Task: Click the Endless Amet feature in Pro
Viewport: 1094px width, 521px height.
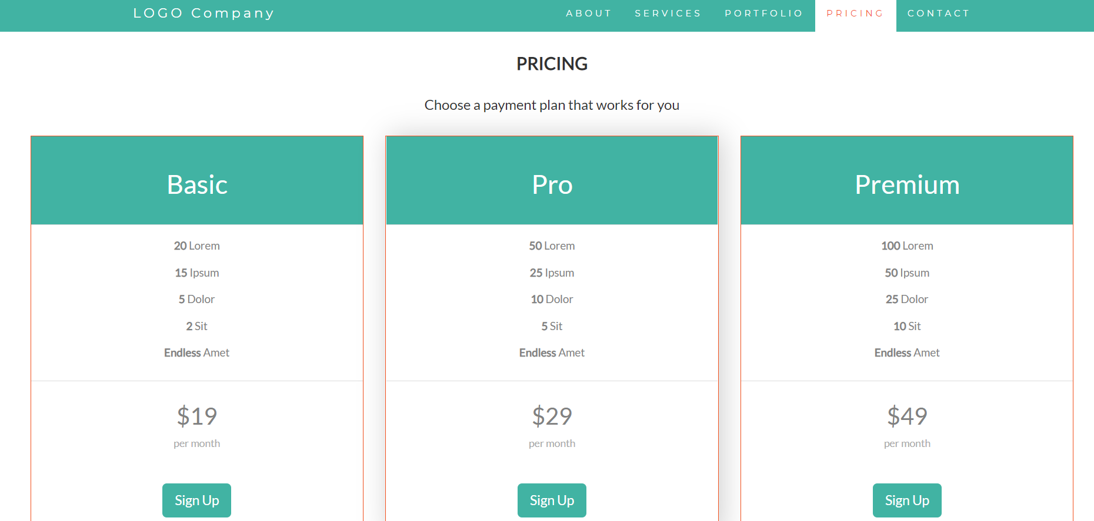Action: coord(552,352)
